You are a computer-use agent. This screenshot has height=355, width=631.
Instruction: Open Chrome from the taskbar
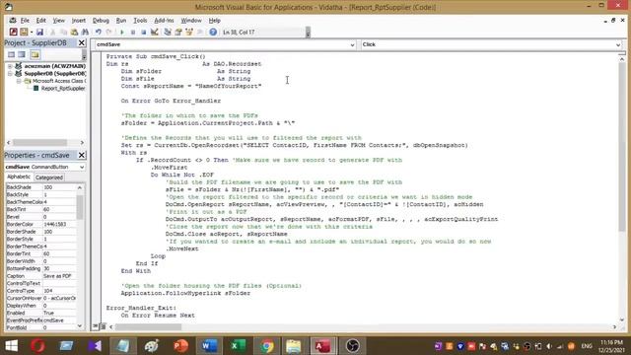tap(266, 346)
